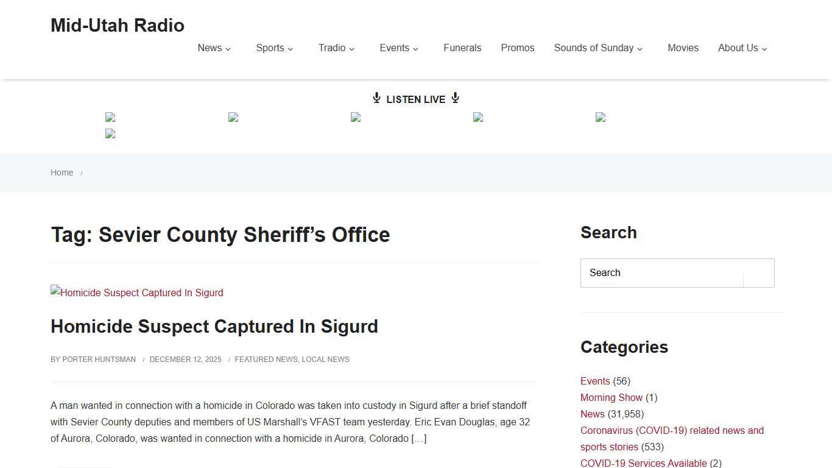Click the center station logo placeholder icon
The height and width of the screenshot is (468, 832).
click(x=356, y=117)
